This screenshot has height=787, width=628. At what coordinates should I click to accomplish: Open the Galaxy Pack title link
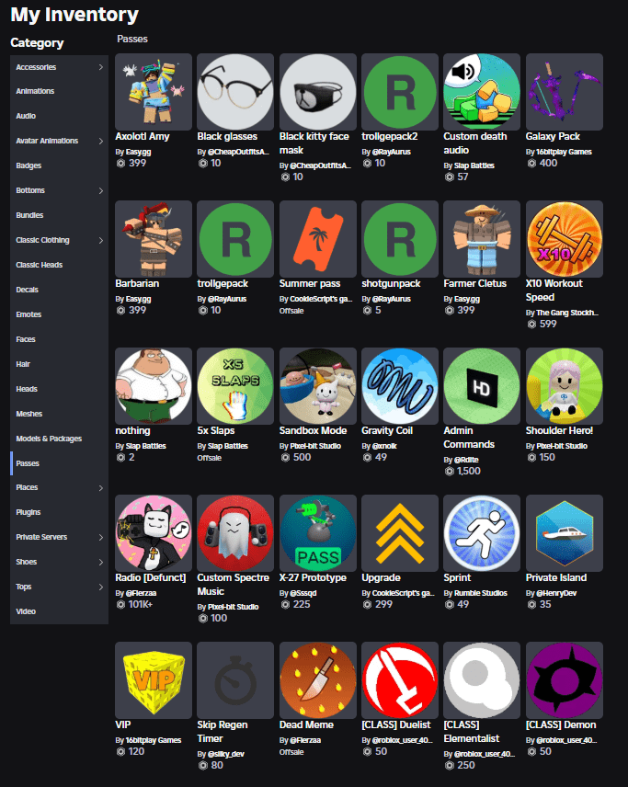tap(553, 137)
